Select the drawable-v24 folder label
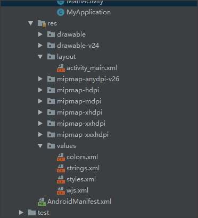This screenshot has height=218, width=198. coord(78,46)
